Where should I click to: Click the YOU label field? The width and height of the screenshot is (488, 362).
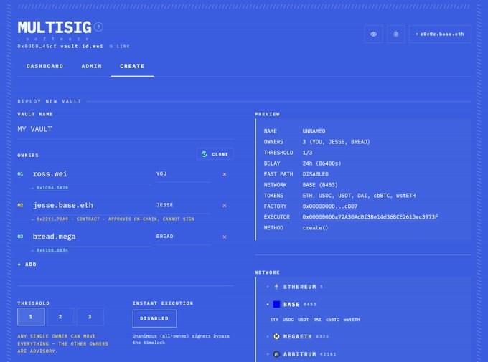[x=183, y=174]
